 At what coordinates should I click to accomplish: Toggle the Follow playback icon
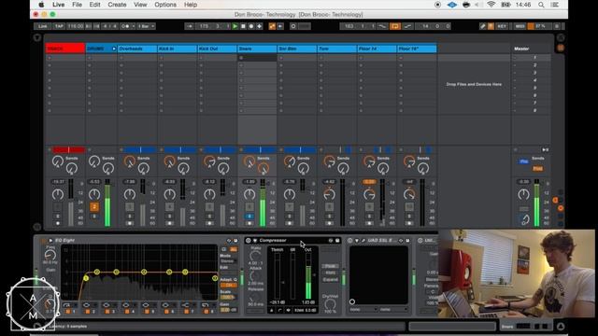click(189, 26)
